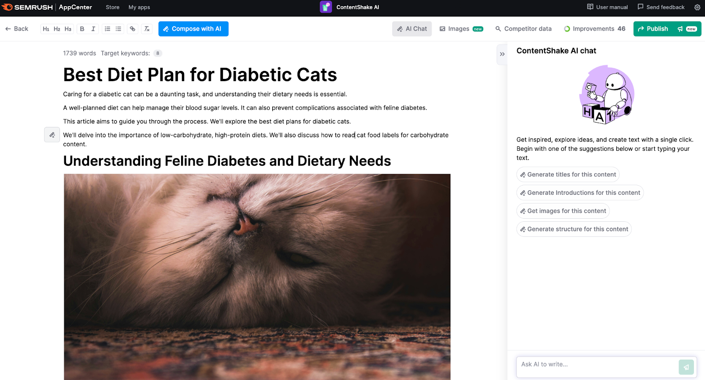Toggle italic formatting
The image size is (705, 380).
point(93,29)
